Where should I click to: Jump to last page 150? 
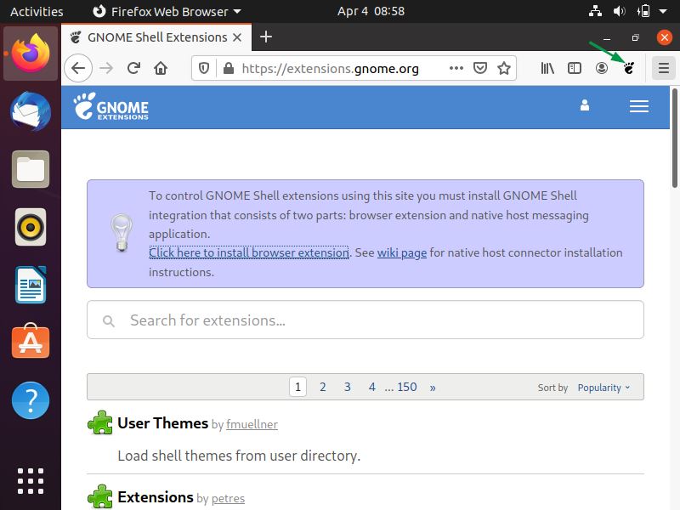[x=407, y=387]
